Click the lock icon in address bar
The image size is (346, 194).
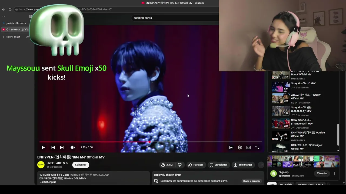click(x=16, y=9)
